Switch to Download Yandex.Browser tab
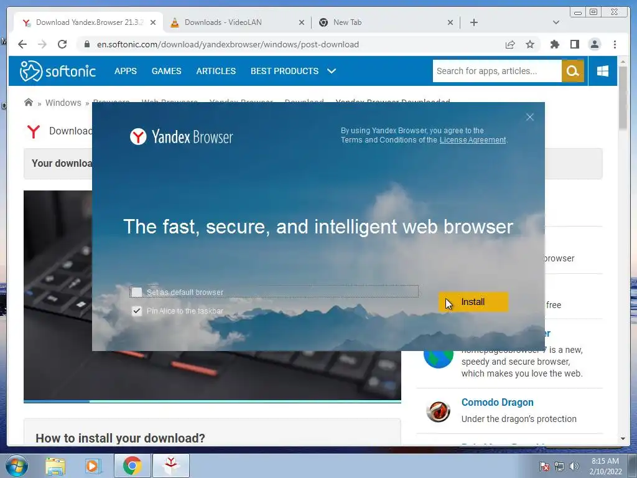This screenshot has width=637, height=478. pos(88,22)
